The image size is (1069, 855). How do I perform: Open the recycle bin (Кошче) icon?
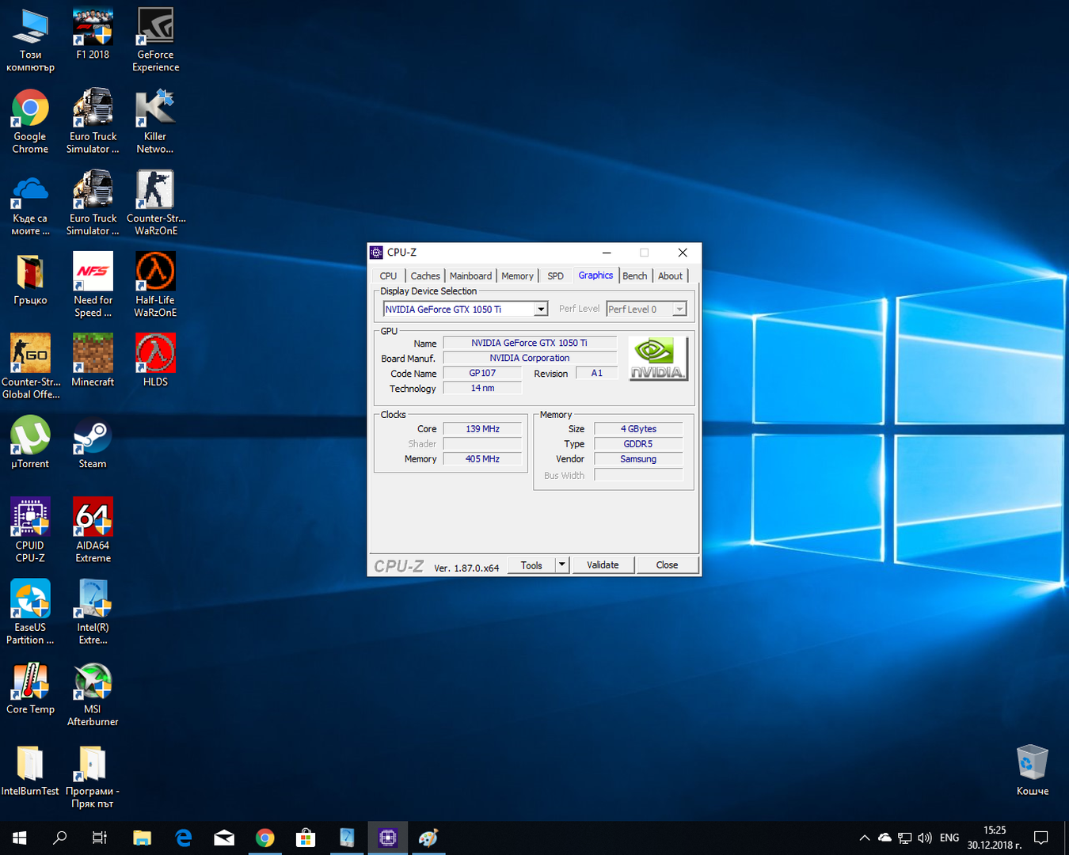pyautogui.click(x=1033, y=770)
